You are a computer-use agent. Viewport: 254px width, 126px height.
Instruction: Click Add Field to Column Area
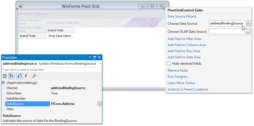pyautogui.click(x=187, y=45)
